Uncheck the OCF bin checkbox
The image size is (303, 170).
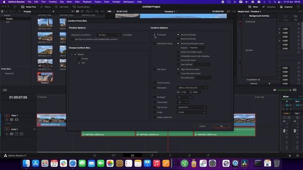click(x=79, y=63)
